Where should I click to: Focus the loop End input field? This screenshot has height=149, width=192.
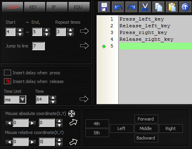(37, 32)
